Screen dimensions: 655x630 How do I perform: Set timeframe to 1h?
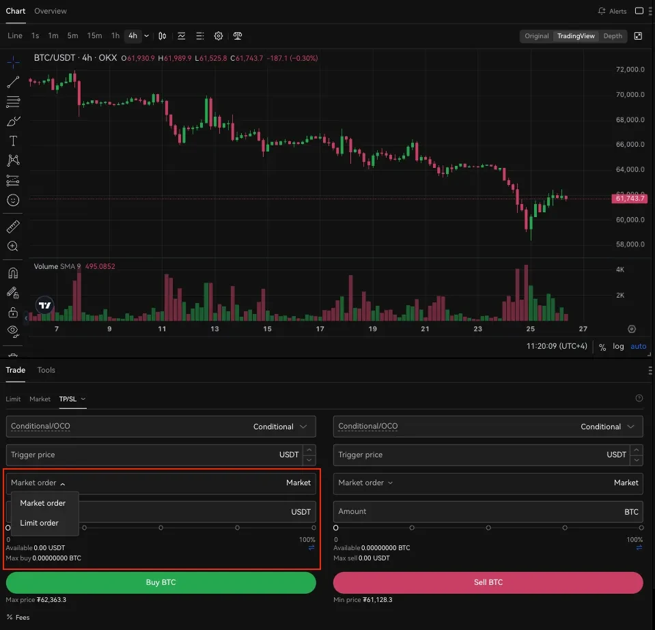click(x=115, y=36)
